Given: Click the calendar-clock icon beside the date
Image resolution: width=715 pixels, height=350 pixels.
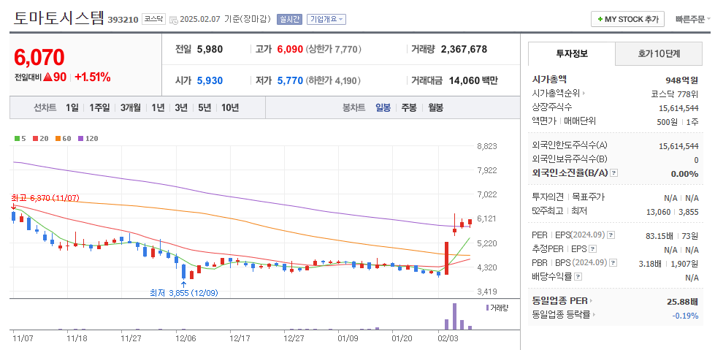Looking at the screenshot, I should pos(174,20).
